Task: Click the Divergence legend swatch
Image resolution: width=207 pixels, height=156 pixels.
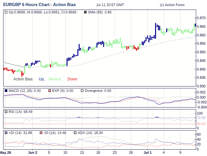Action: (x=82, y=91)
